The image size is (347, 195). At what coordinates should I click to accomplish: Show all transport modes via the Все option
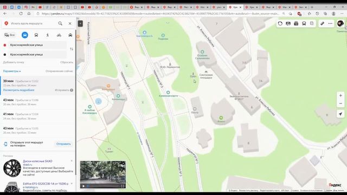(10, 35)
